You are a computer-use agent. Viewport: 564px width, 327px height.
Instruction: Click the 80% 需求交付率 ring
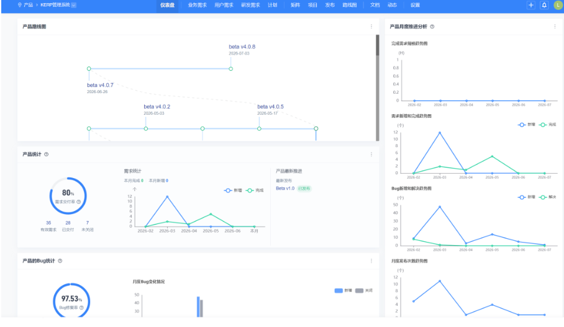(x=68, y=196)
